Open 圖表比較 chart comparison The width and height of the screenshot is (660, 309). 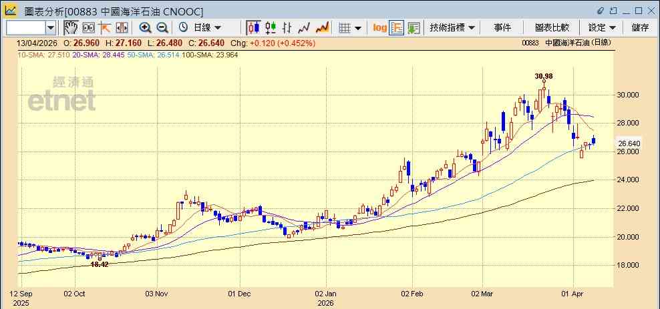(552, 28)
